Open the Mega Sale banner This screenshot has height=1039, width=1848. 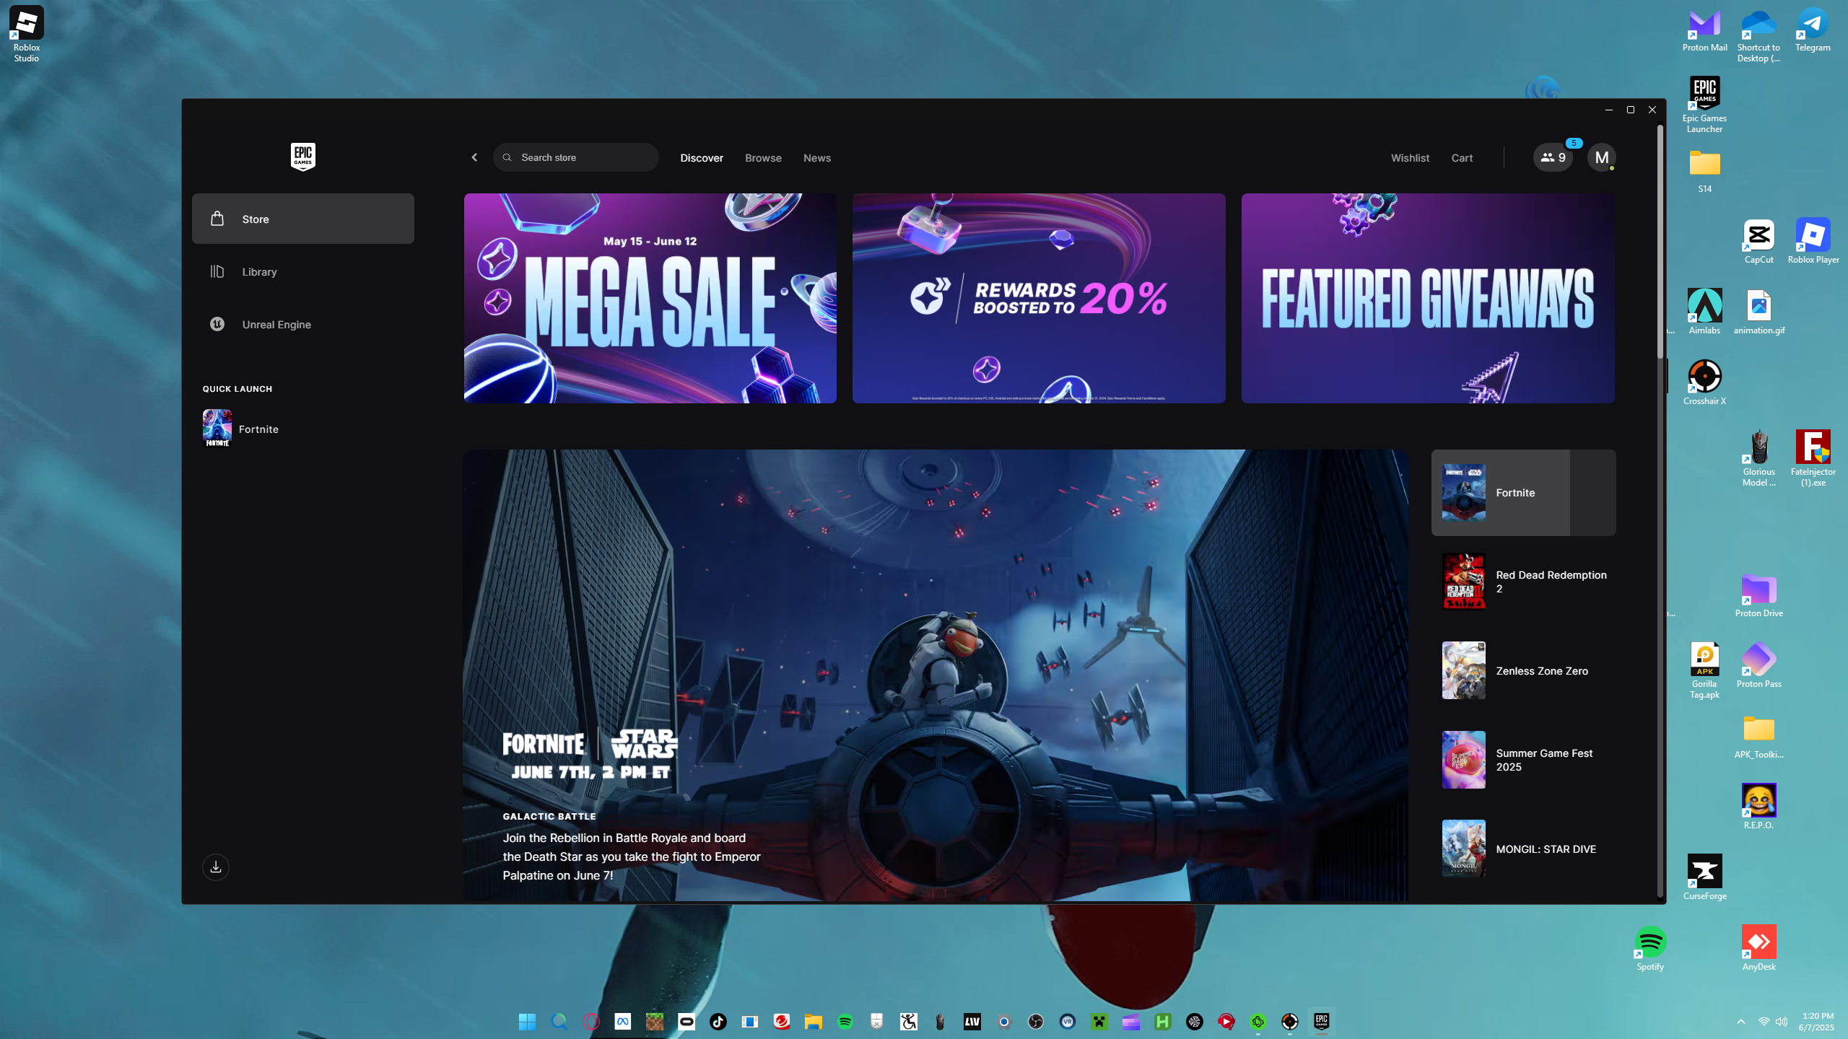(x=650, y=298)
